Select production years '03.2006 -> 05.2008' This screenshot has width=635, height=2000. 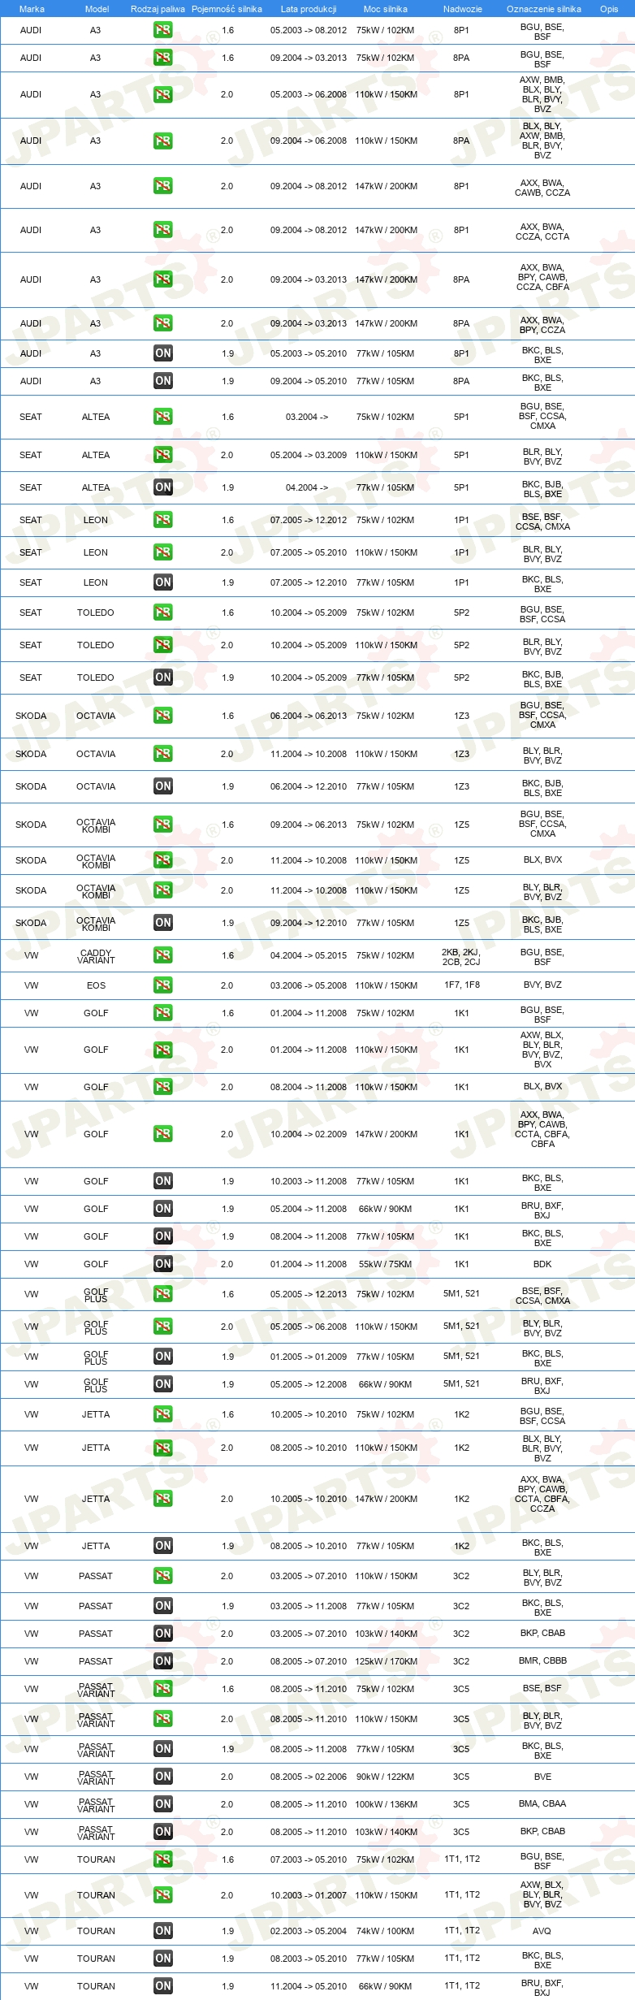pyautogui.click(x=309, y=985)
